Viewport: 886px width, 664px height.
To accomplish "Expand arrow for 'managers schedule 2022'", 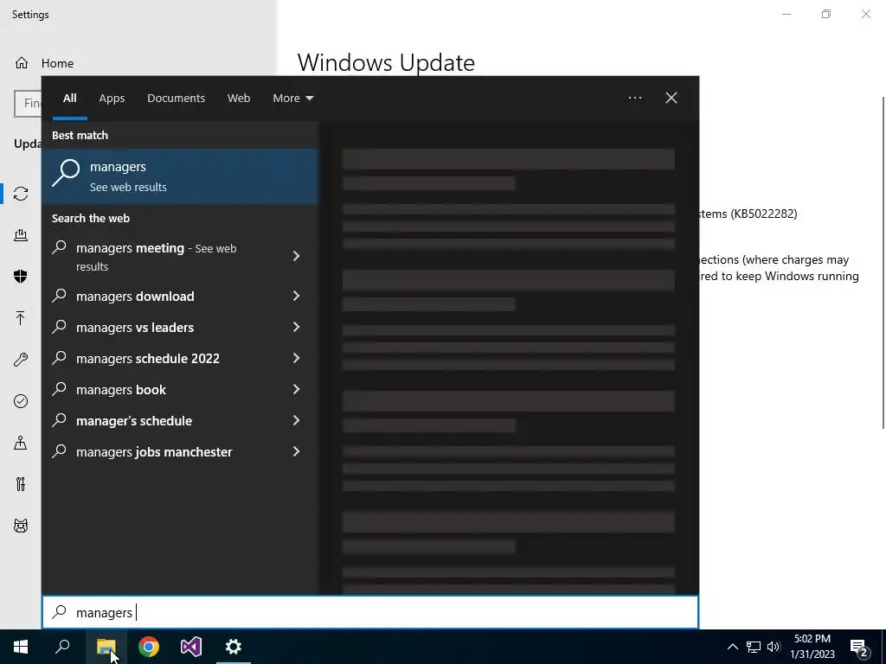I will tap(296, 358).
